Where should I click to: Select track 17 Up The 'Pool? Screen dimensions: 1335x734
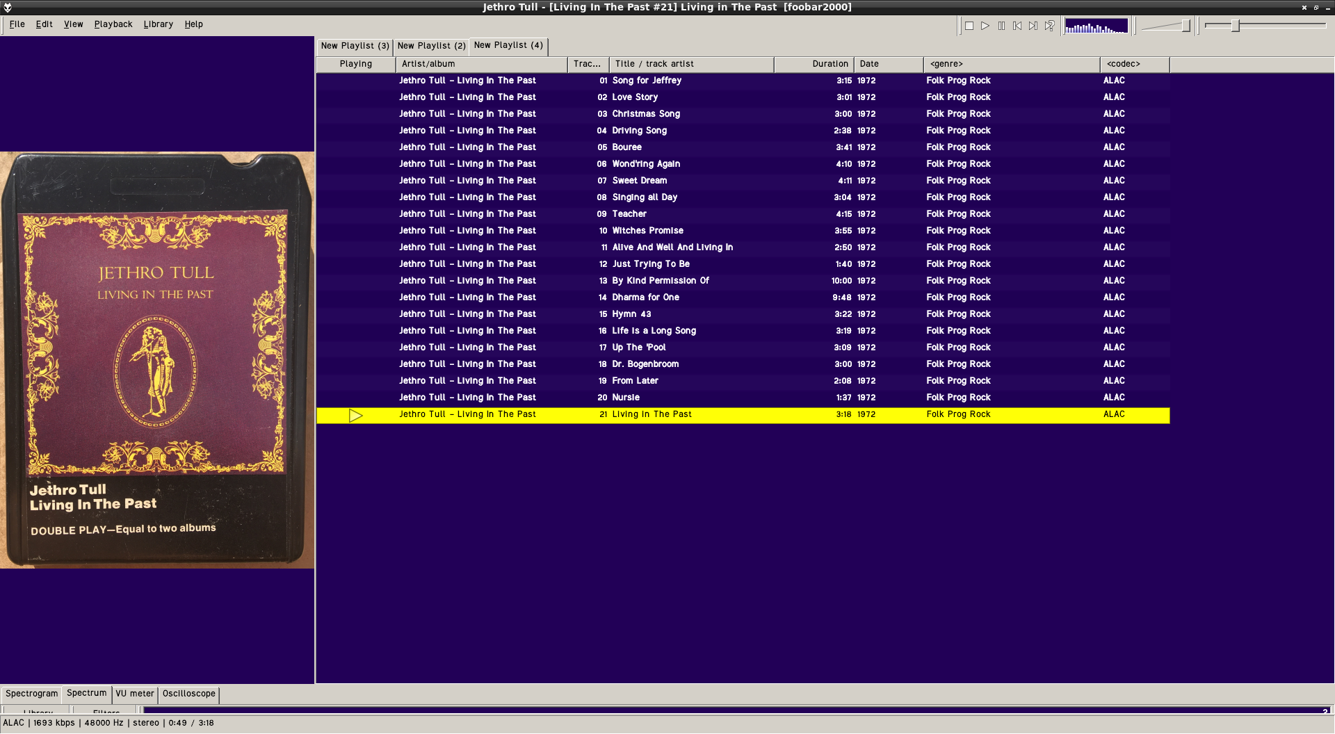click(x=743, y=348)
